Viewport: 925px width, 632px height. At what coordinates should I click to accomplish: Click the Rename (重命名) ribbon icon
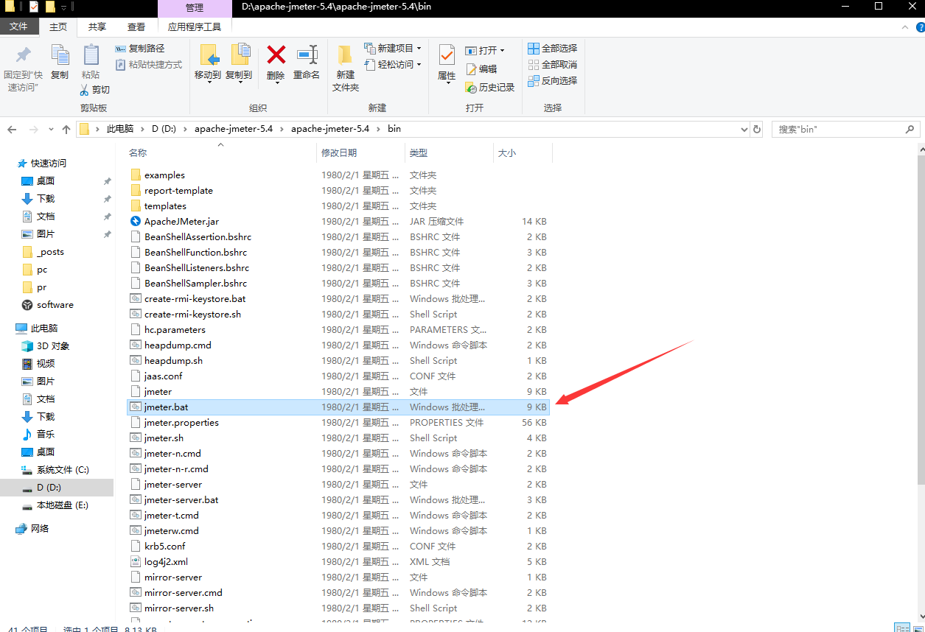pyautogui.click(x=307, y=56)
